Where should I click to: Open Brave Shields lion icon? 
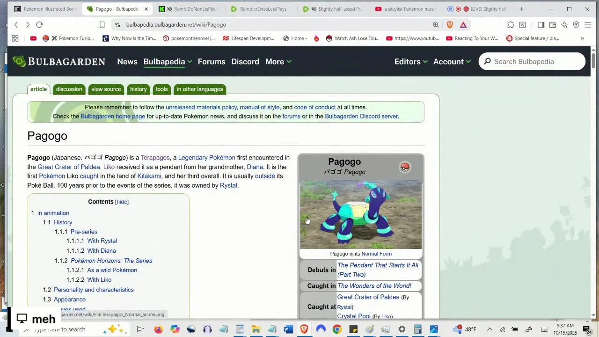450,25
